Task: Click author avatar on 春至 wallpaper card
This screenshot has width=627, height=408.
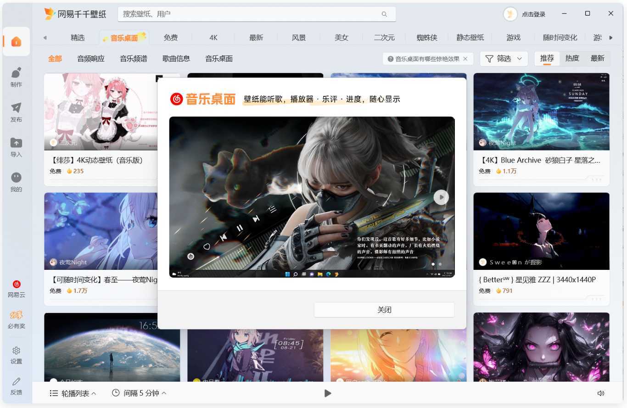Action: pyautogui.click(x=53, y=262)
